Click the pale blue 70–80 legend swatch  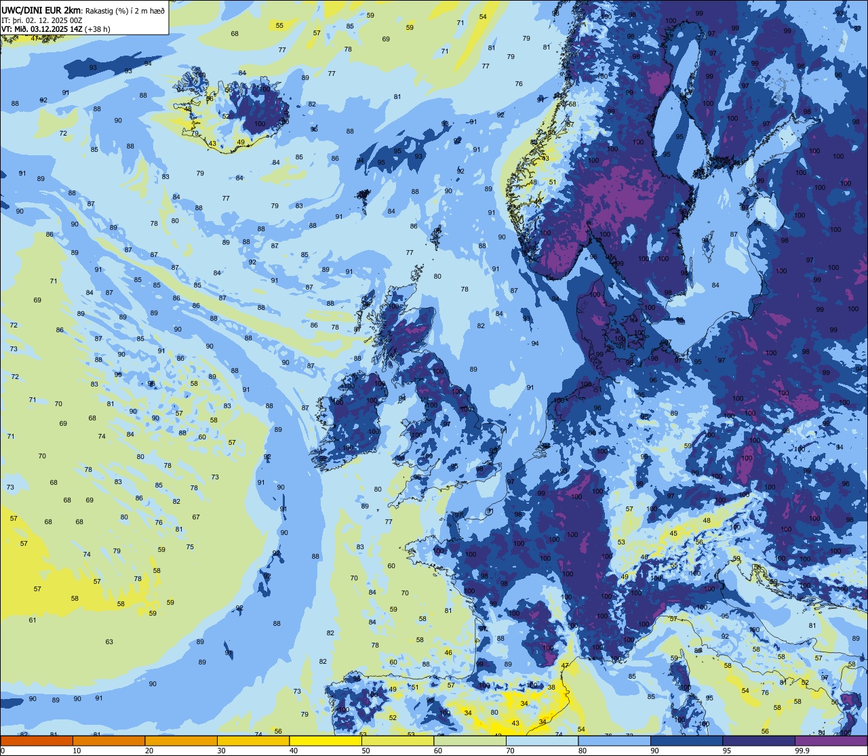tap(542, 740)
